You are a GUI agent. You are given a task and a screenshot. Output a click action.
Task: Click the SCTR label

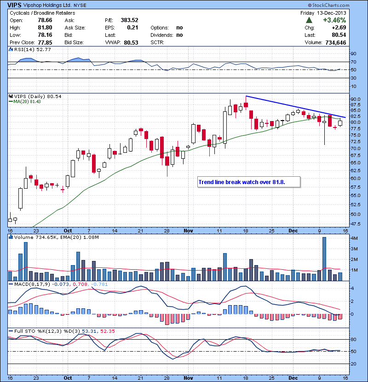point(157,42)
